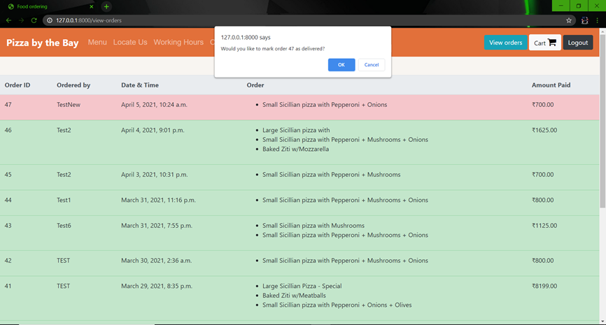This screenshot has height=325, width=606.
Task: Click the Test1 customer name
Action: (x=64, y=200)
